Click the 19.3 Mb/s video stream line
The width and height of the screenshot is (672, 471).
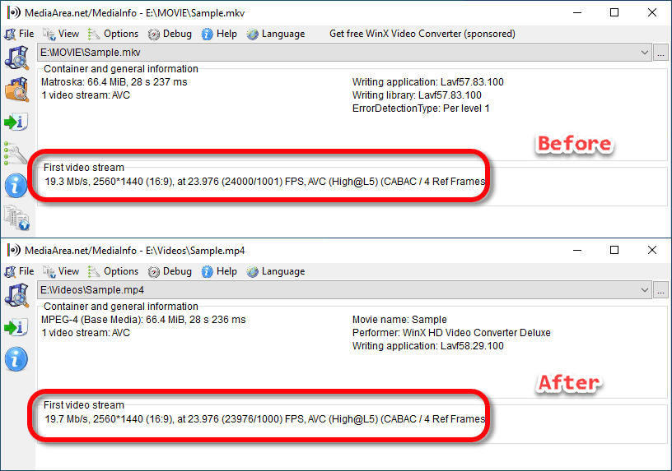[265, 182]
